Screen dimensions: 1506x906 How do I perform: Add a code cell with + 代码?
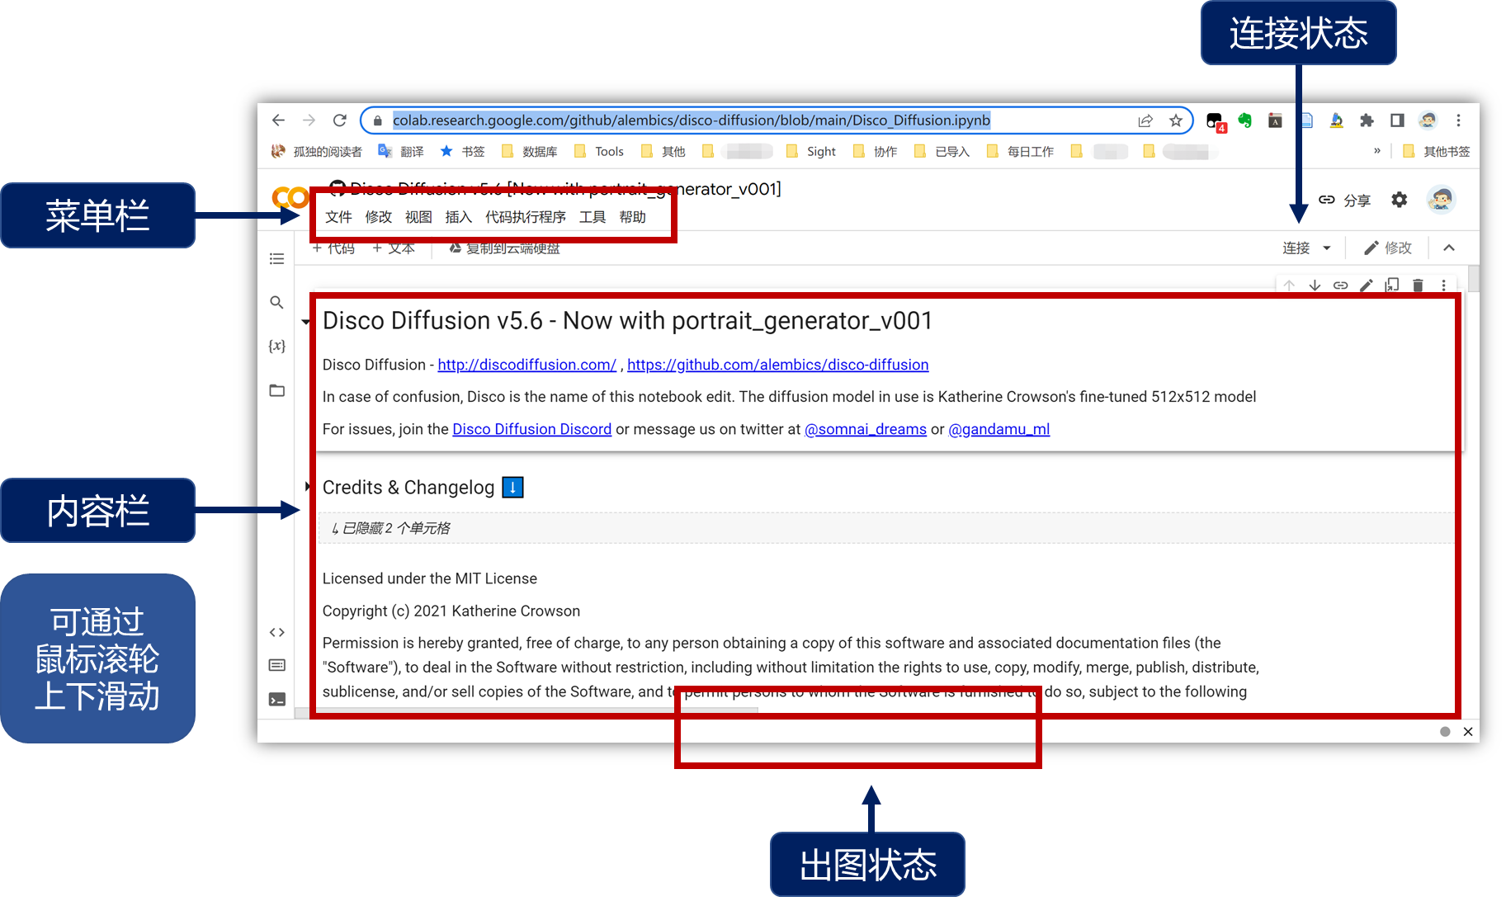pos(333,248)
